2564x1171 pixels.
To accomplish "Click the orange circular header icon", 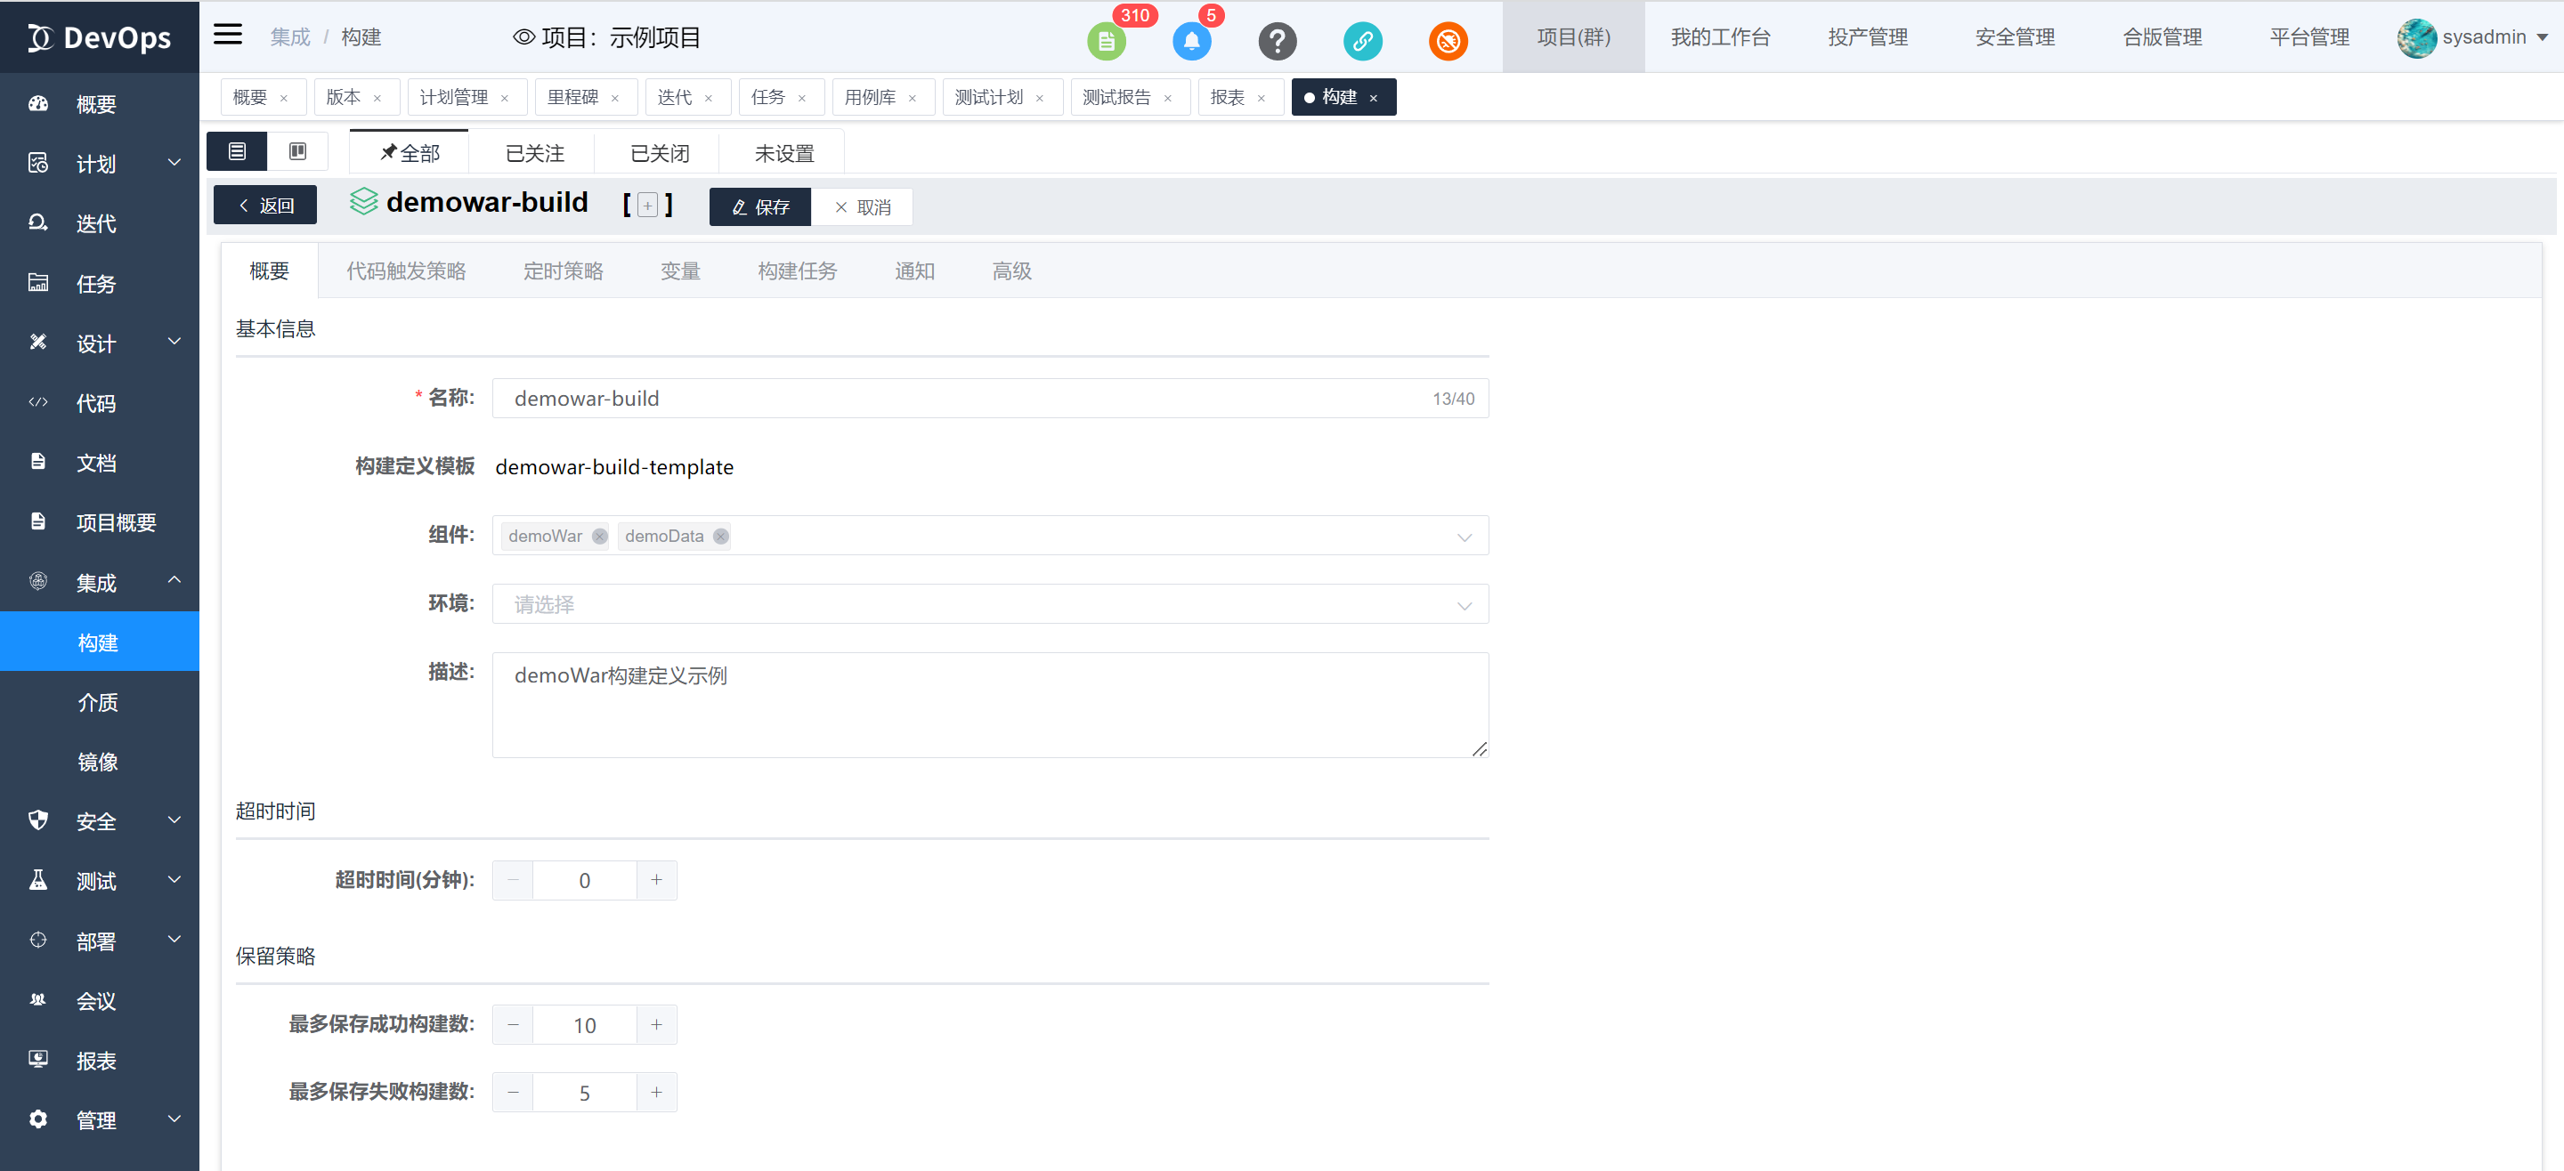I will (x=1448, y=41).
